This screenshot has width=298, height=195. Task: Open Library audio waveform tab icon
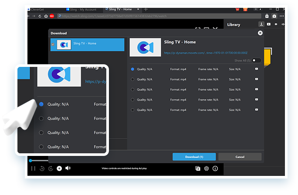pos(283,24)
